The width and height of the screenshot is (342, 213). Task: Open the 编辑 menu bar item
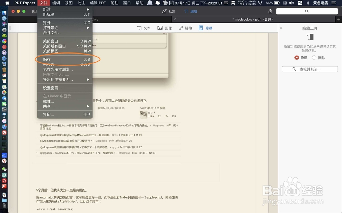(x=56, y=3)
